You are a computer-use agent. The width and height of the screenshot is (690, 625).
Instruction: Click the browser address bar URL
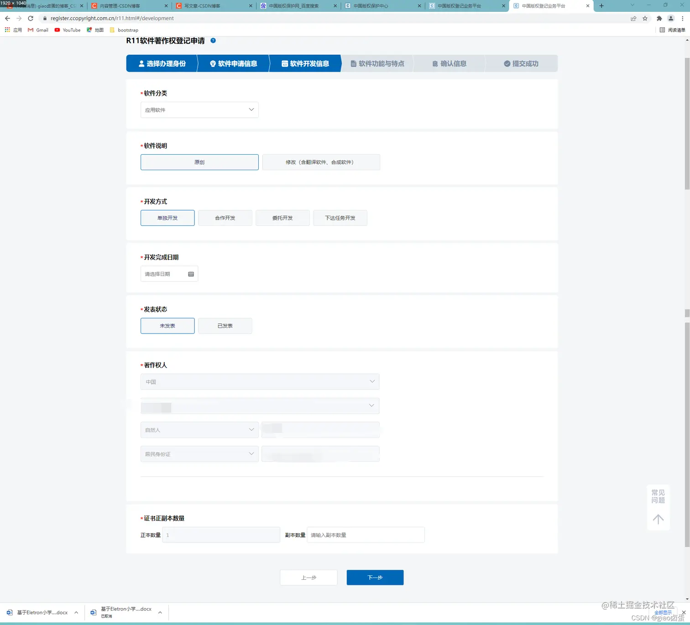click(x=112, y=18)
